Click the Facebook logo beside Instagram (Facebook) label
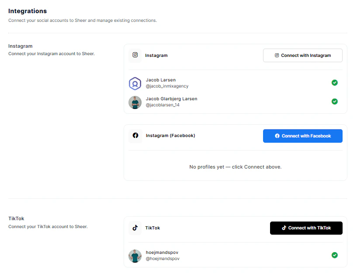Screen dimensions: 357x278 (x=135, y=136)
